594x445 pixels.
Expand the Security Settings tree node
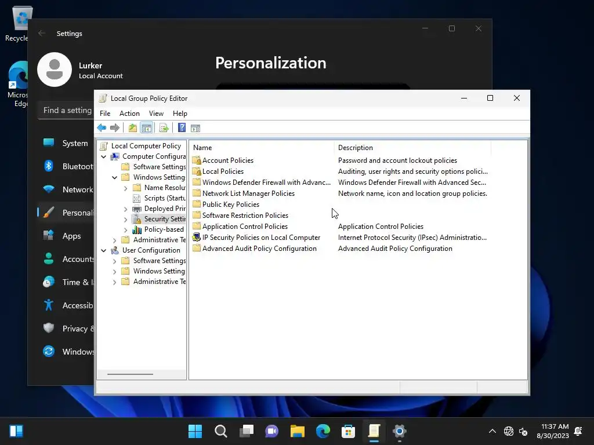[125, 219]
